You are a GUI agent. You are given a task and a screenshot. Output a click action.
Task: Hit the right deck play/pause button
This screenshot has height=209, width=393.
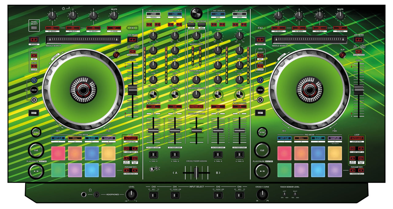coord(262,171)
